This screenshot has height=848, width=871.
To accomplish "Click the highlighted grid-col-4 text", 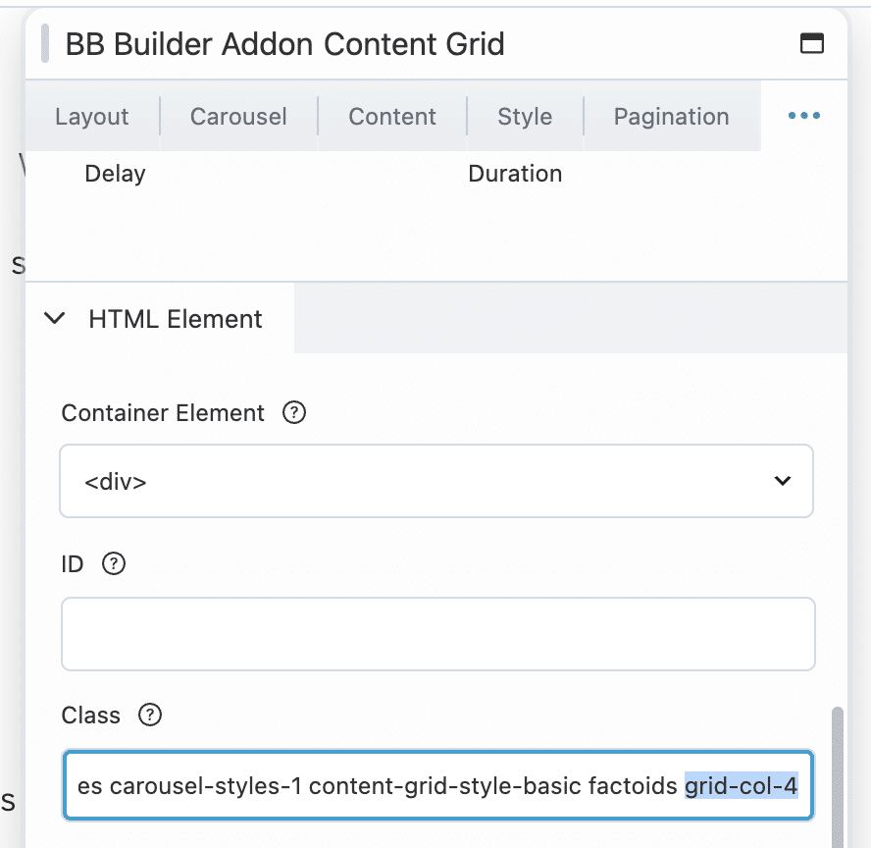I will click(x=741, y=786).
